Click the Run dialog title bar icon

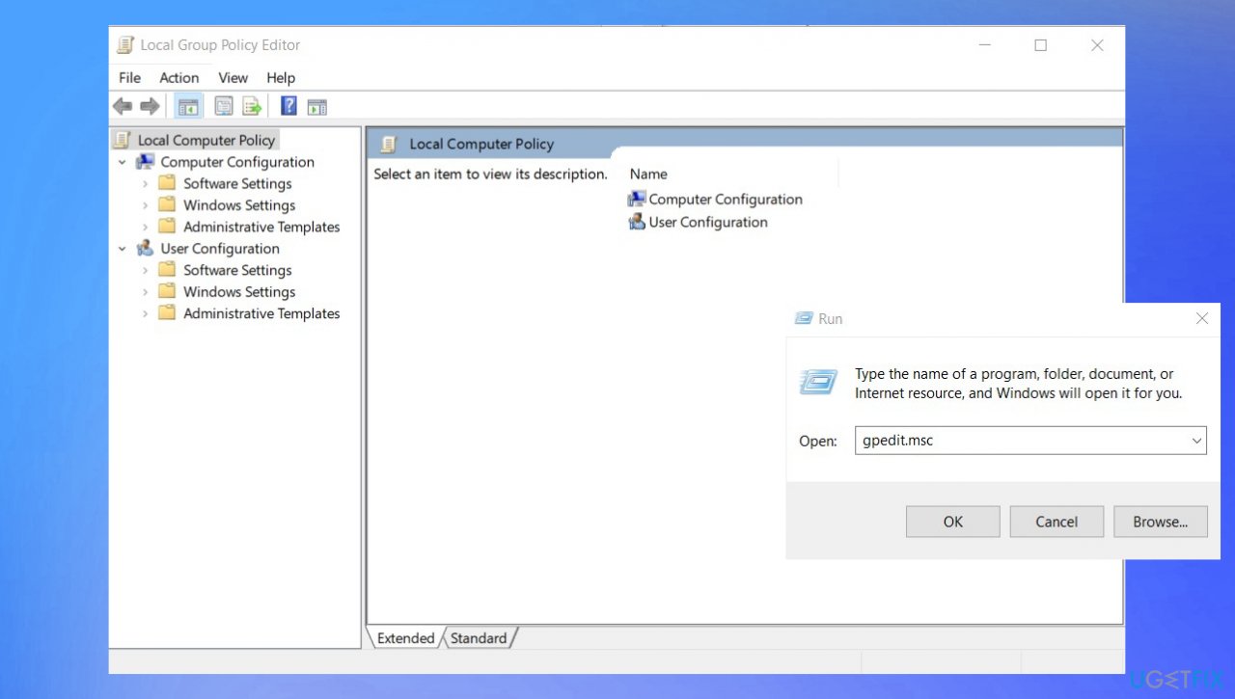pyautogui.click(x=804, y=318)
